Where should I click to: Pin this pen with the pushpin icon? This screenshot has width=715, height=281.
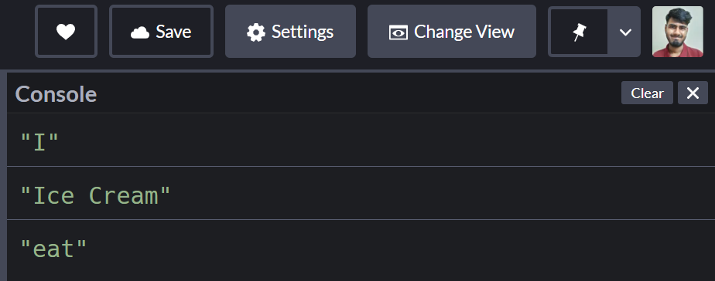point(579,32)
